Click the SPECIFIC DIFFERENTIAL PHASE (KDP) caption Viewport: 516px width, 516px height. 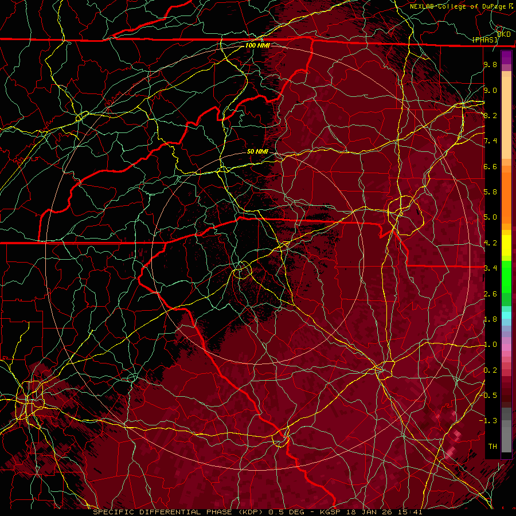point(179,512)
